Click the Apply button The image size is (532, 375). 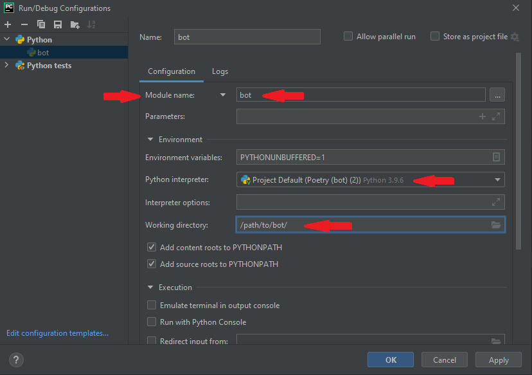coord(498,360)
